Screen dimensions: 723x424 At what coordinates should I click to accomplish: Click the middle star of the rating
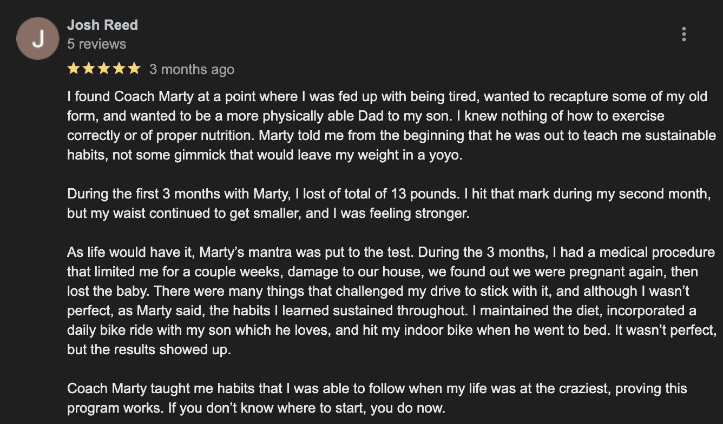pyautogui.click(x=103, y=69)
